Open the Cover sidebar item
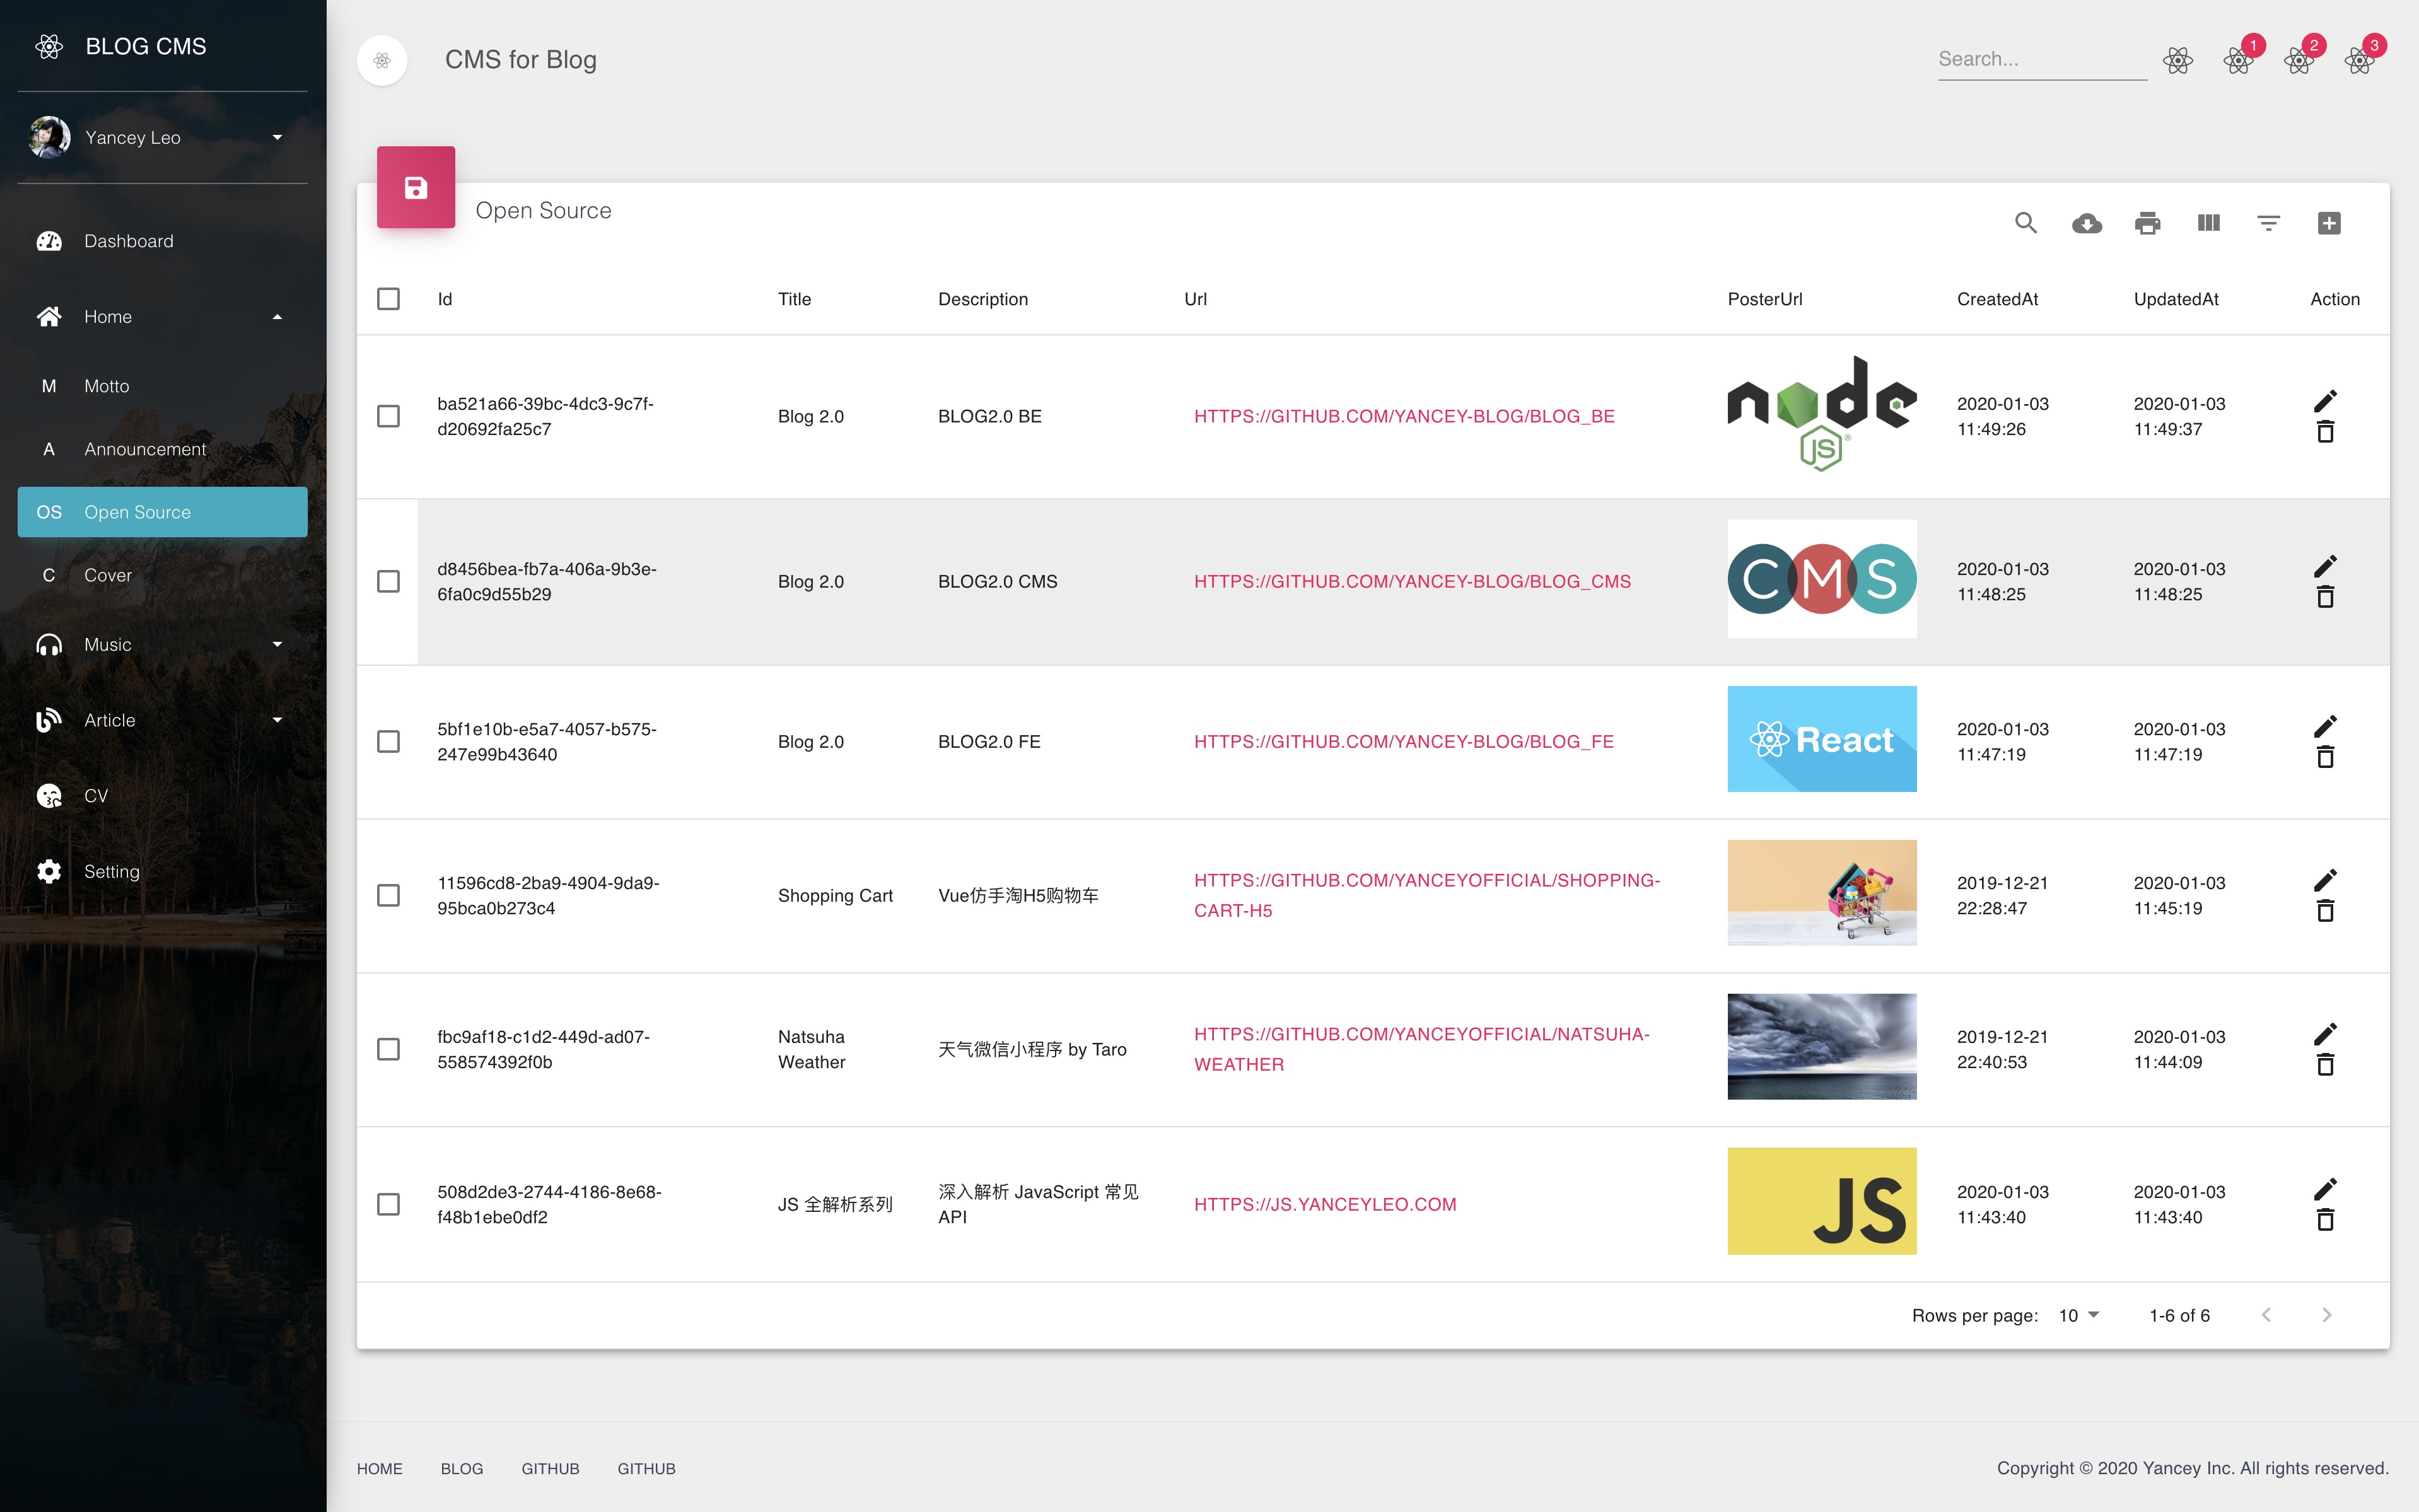 click(162, 575)
